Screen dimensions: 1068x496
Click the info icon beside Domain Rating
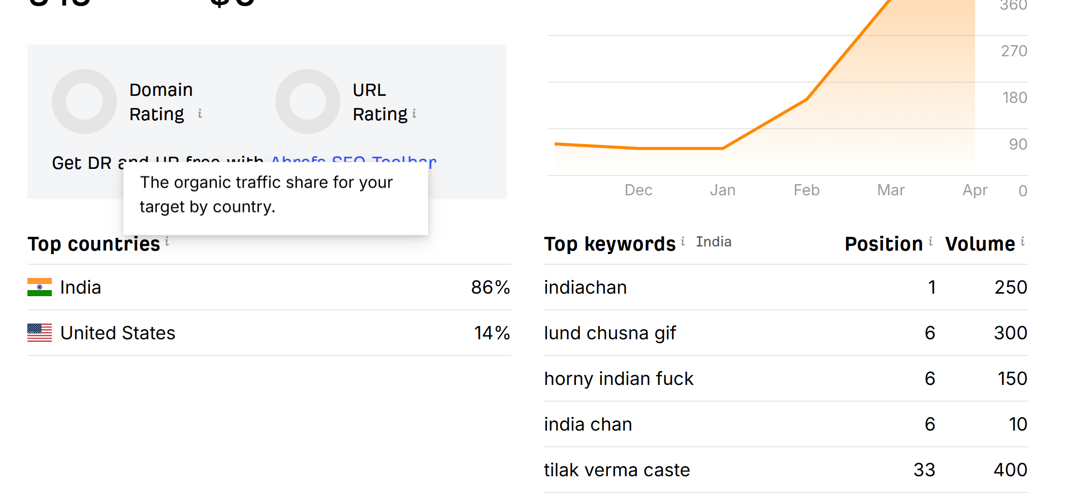(x=200, y=114)
